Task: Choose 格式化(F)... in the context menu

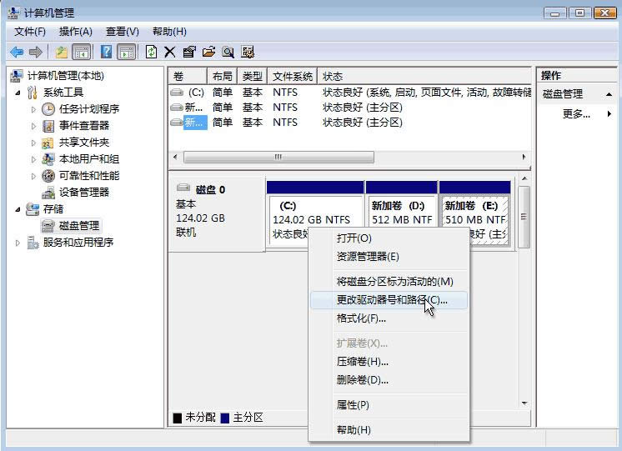Action: [361, 318]
